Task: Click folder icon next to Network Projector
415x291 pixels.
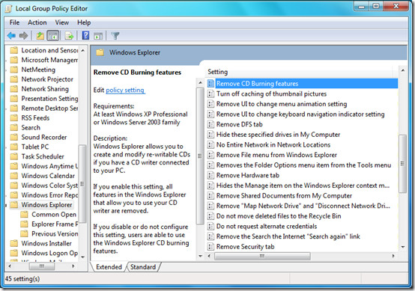Action: tap(13, 79)
